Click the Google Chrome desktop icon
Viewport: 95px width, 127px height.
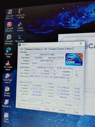tap(7, 91)
